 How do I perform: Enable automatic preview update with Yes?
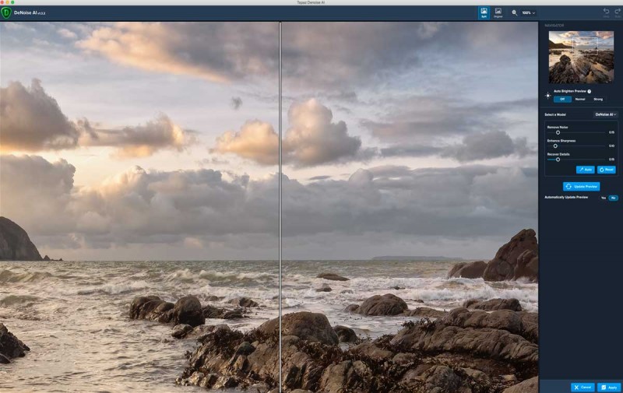coord(603,198)
